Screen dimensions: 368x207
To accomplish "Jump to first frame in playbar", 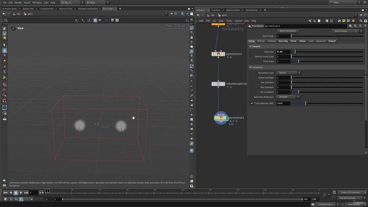I will coord(5,193).
